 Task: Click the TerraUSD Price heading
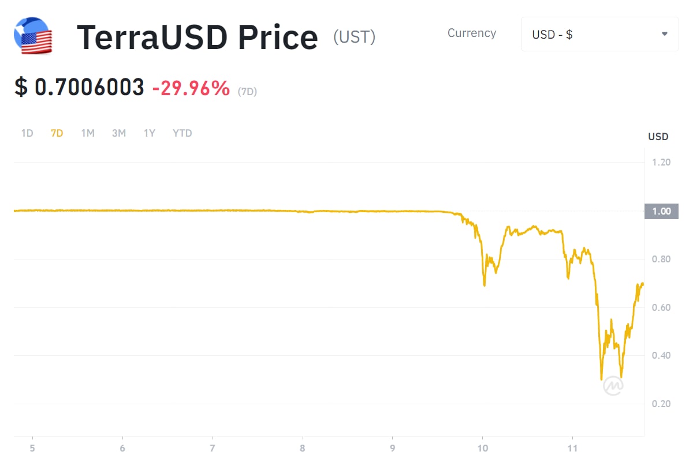198,37
